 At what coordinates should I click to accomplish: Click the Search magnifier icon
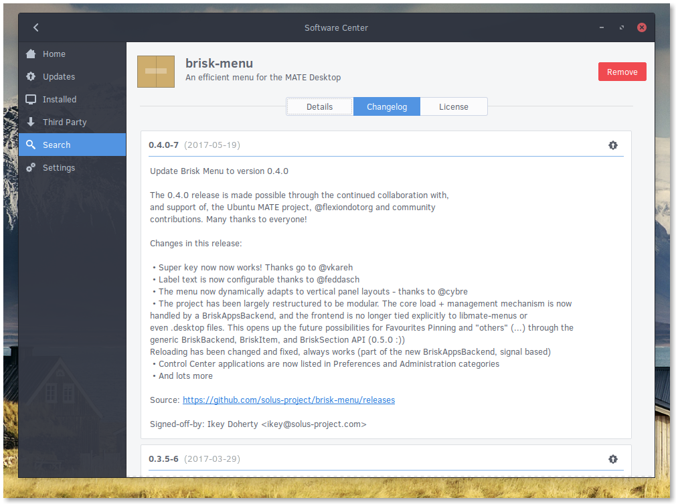tap(31, 145)
